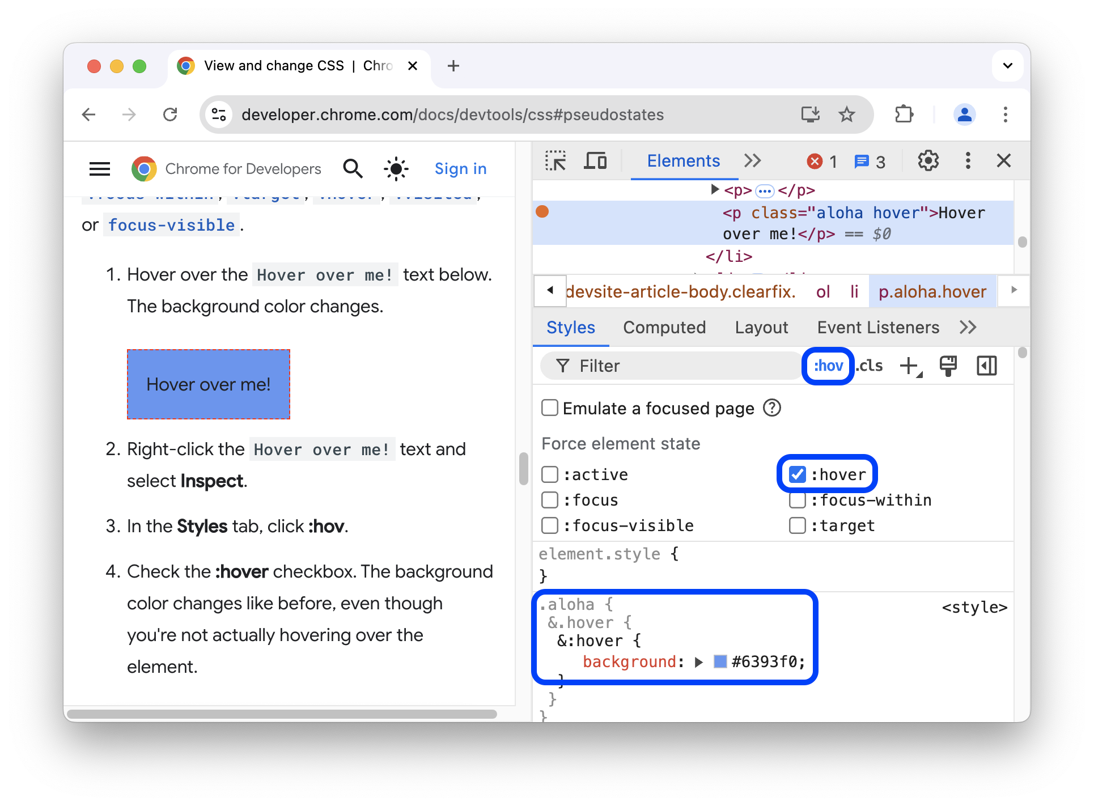Viewport: 1094px width, 806px height.
Task: Switch to the Computed styles tab
Action: pyautogui.click(x=664, y=327)
